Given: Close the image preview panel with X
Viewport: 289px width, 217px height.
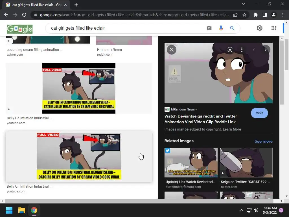Looking at the screenshot, I should (x=172, y=50).
